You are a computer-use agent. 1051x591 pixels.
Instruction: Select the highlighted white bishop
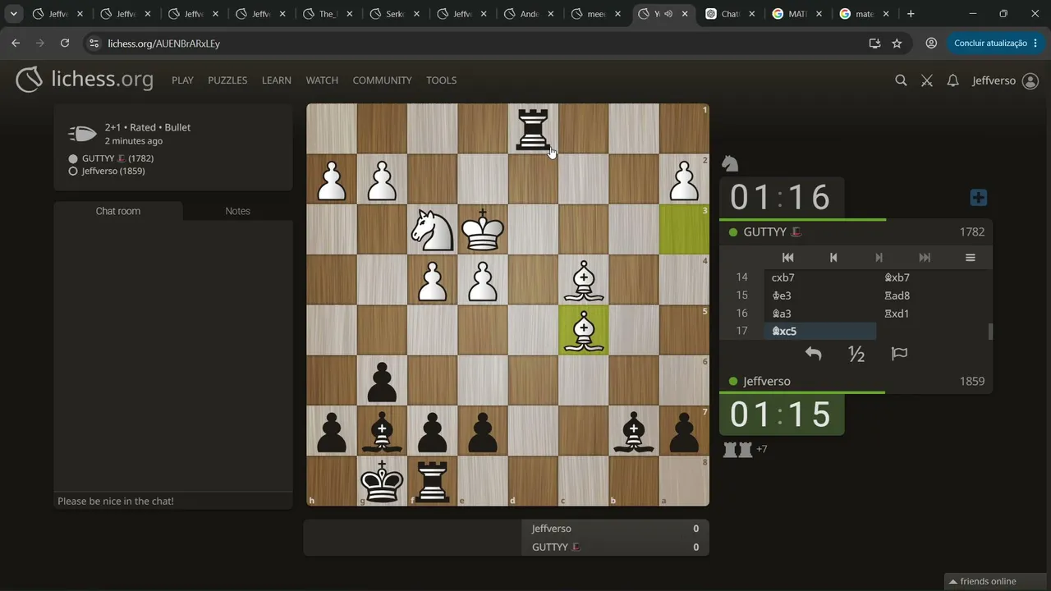point(584,330)
